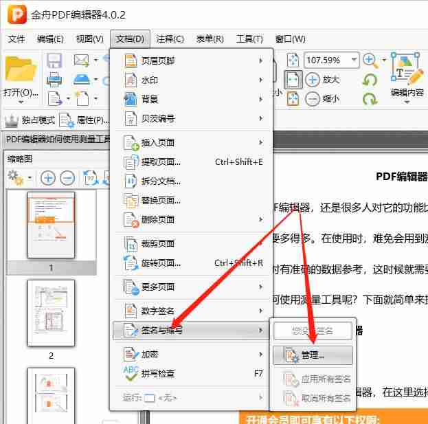428x424 pixels.
Task: Click the new blank document icon
Action: pos(82,98)
